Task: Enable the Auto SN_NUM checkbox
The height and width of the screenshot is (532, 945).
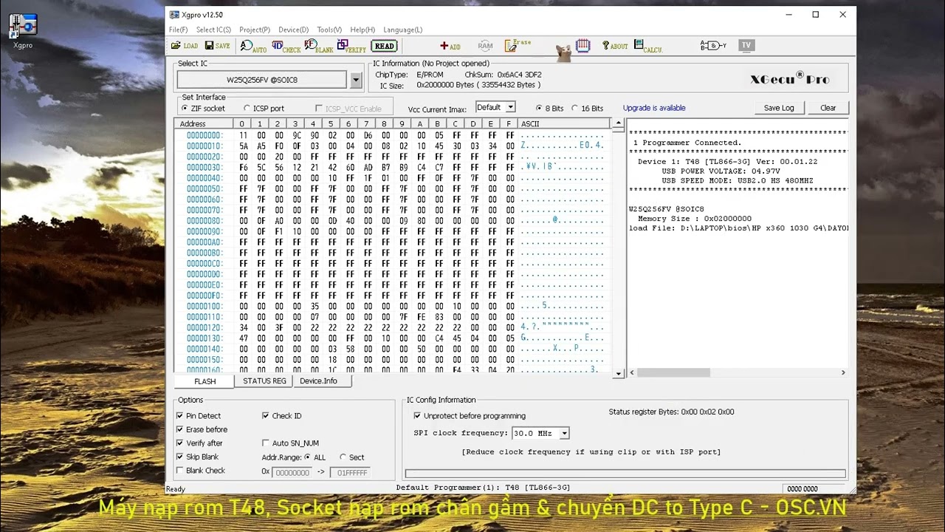Action: (265, 443)
